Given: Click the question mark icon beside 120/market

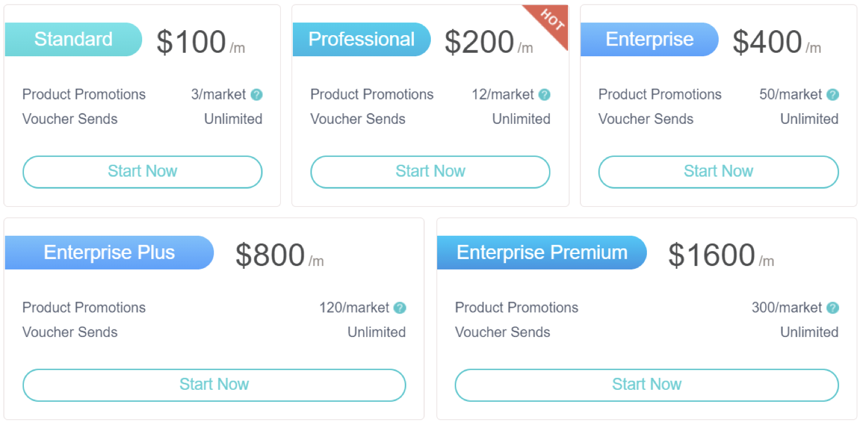Looking at the screenshot, I should coord(400,308).
